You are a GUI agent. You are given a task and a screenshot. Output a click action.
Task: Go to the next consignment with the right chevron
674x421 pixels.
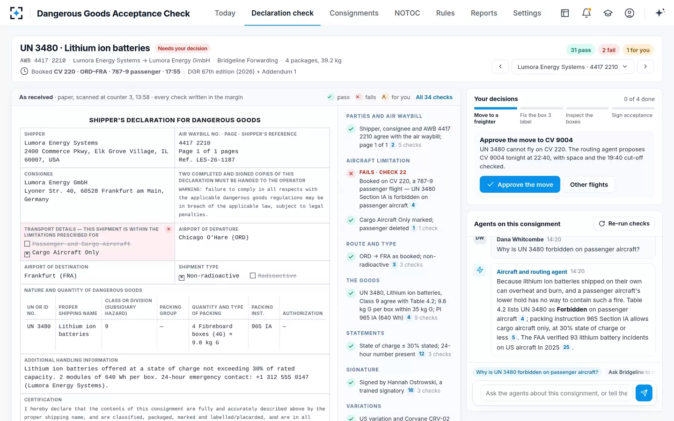pyautogui.click(x=645, y=66)
